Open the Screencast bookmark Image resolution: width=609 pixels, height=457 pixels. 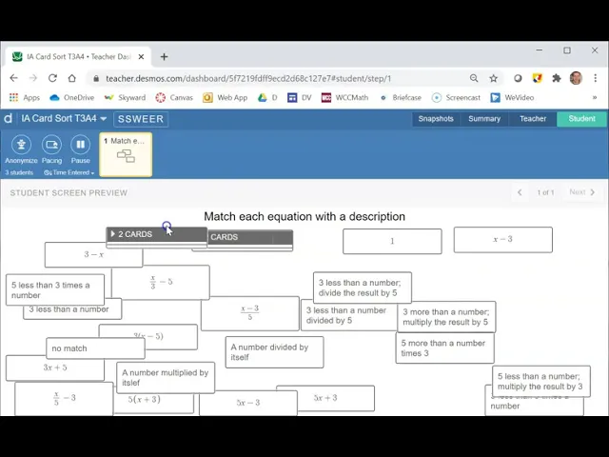pos(456,97)
